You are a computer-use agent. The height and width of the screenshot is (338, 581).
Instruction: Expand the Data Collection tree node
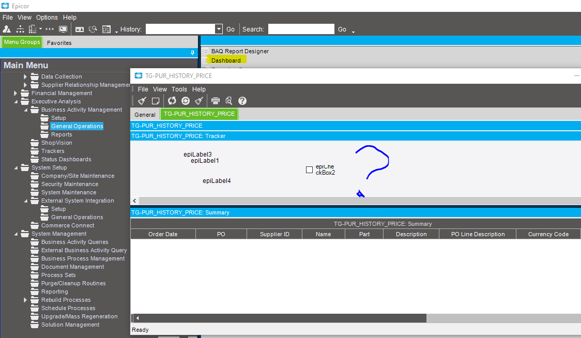[x=25, y=76]
